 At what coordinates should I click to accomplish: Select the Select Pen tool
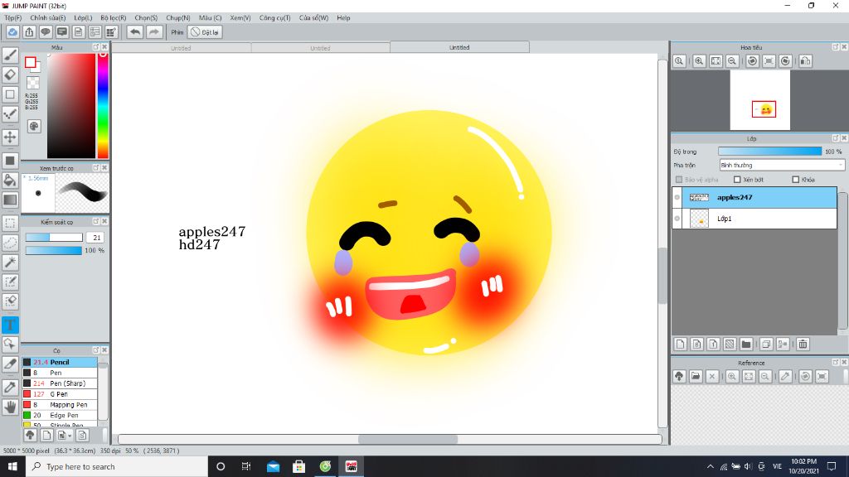pos(10,282)
